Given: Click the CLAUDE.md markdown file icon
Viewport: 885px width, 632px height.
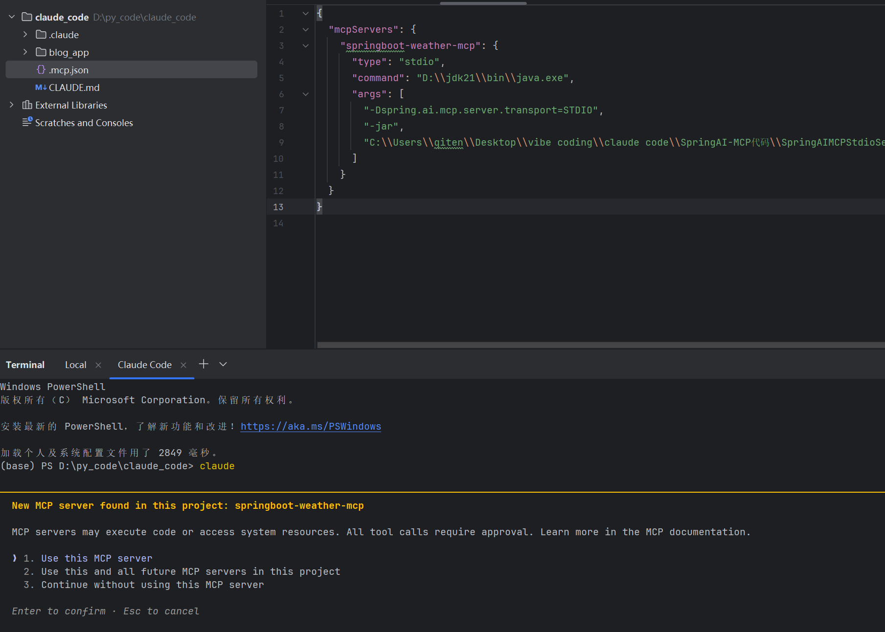Looking at the screenshot, I should click(x=41, y=87).
